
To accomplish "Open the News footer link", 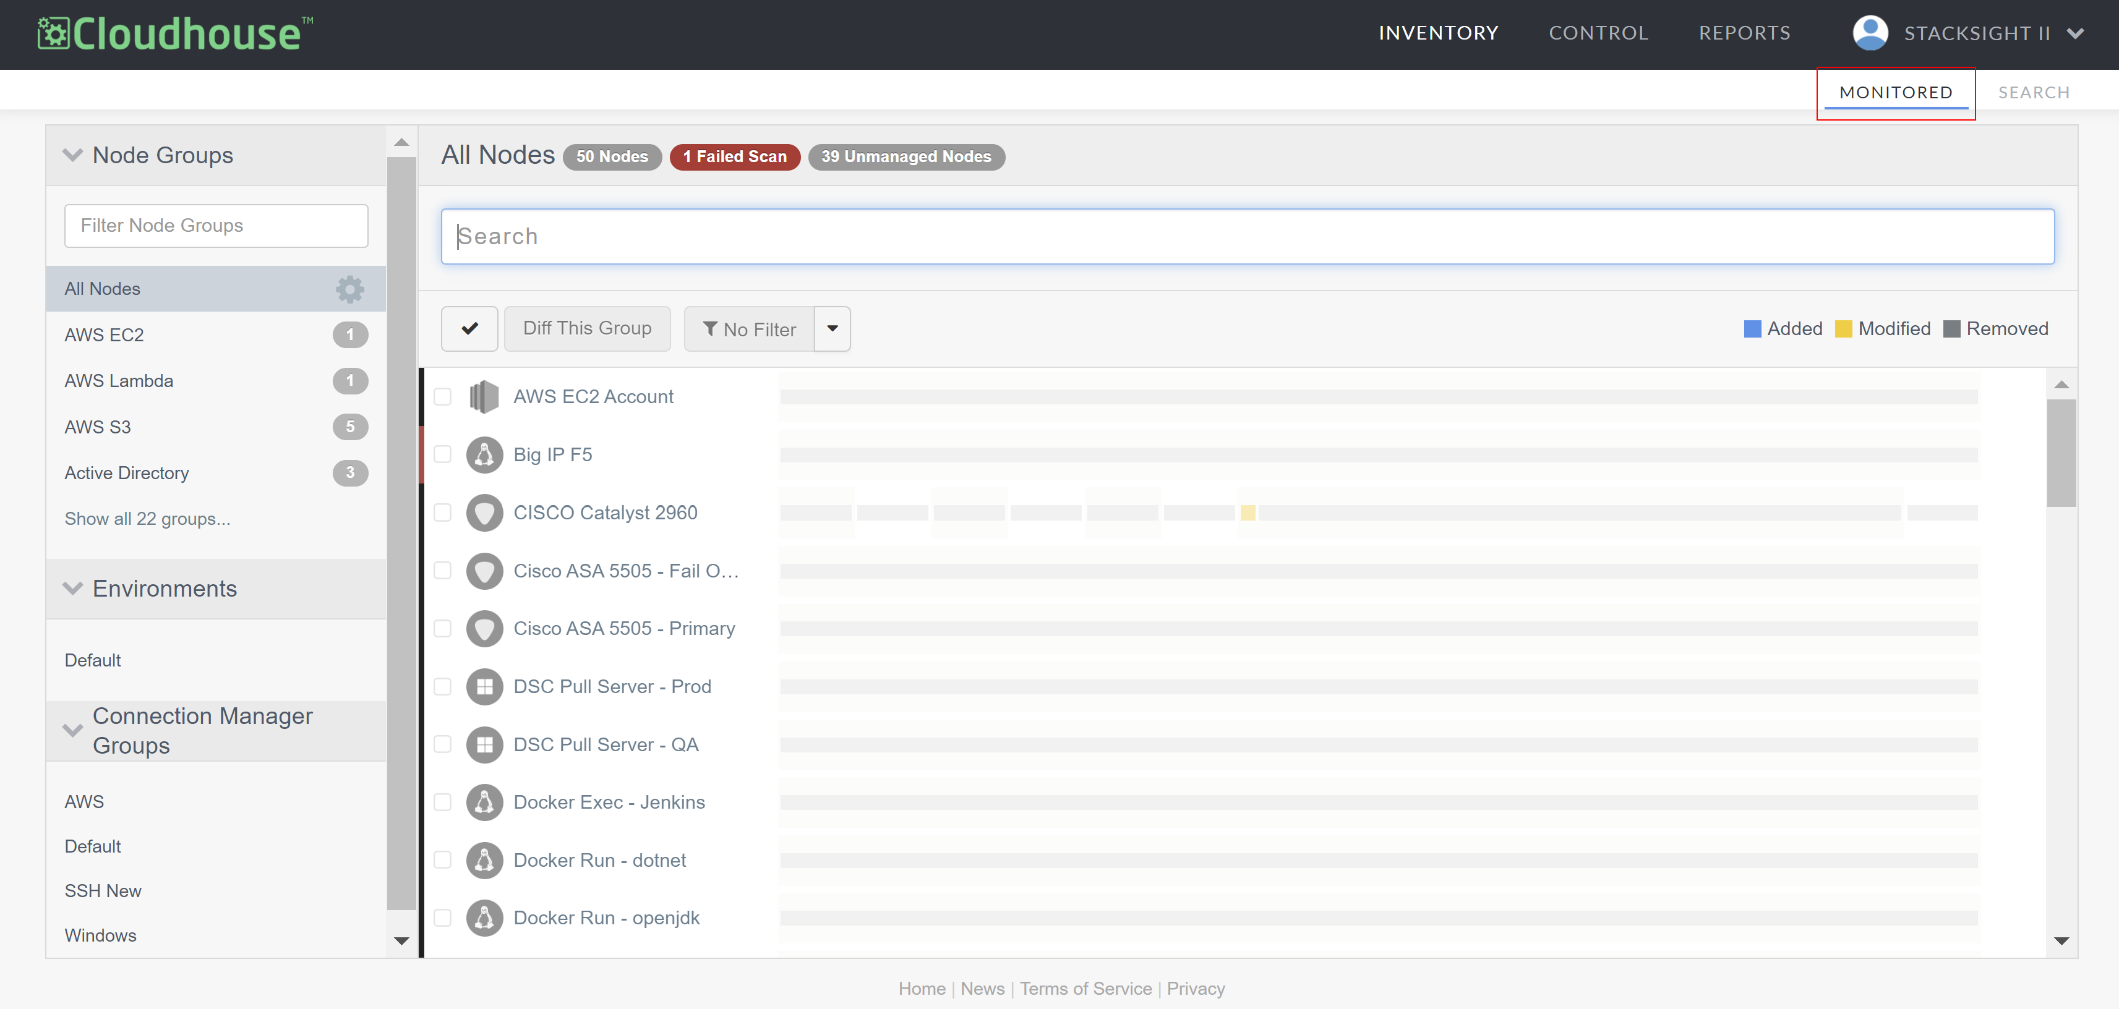I will 982,989.
